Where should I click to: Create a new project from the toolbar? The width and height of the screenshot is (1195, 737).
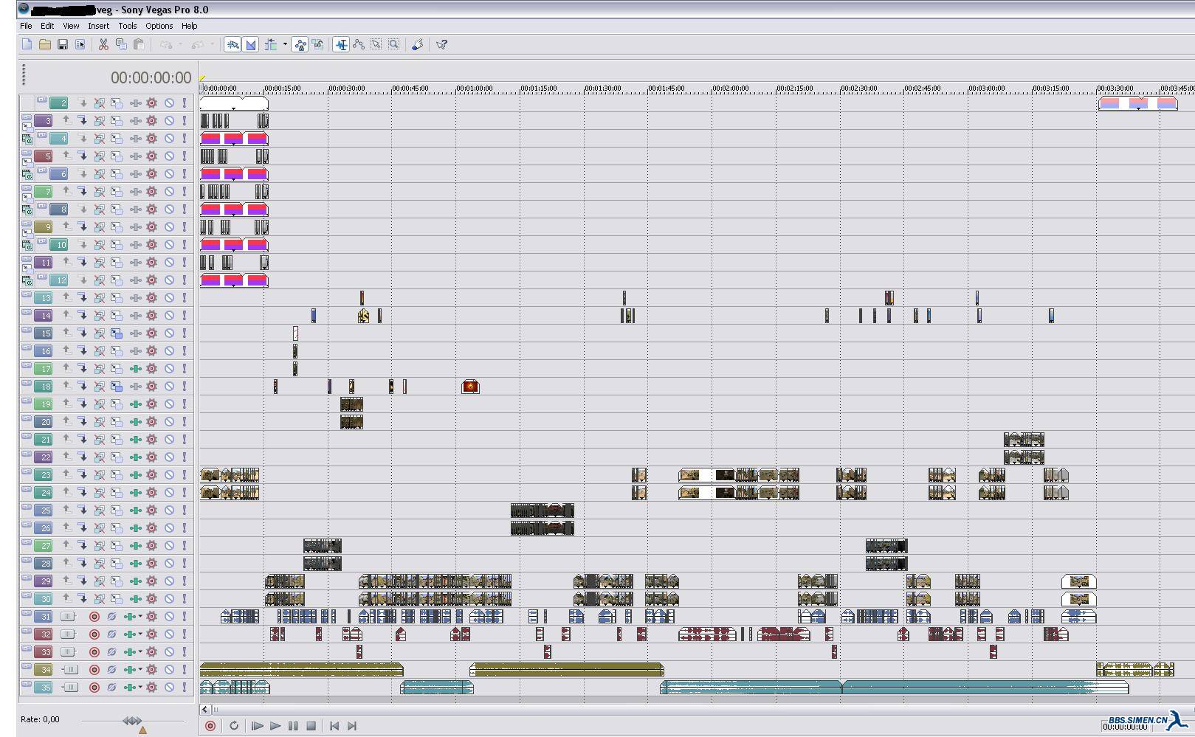tap(27, 44)
